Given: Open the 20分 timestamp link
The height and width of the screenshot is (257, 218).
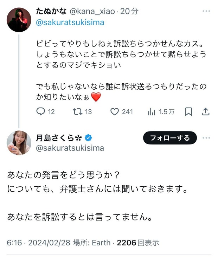Looking at the screenshot, I should pyautogui.click(x=129, y=11).
